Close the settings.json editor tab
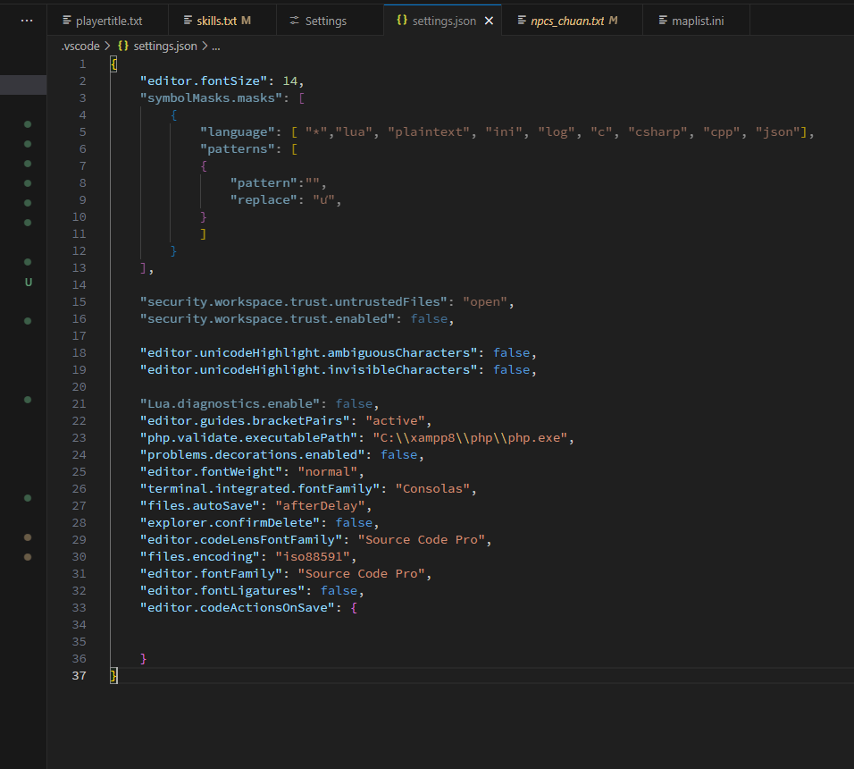Screen dimensions: 854x769 489,21
